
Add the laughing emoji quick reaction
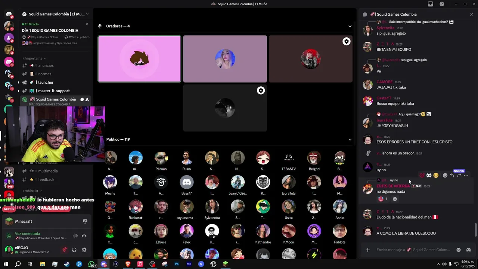[x=436, y=175]
